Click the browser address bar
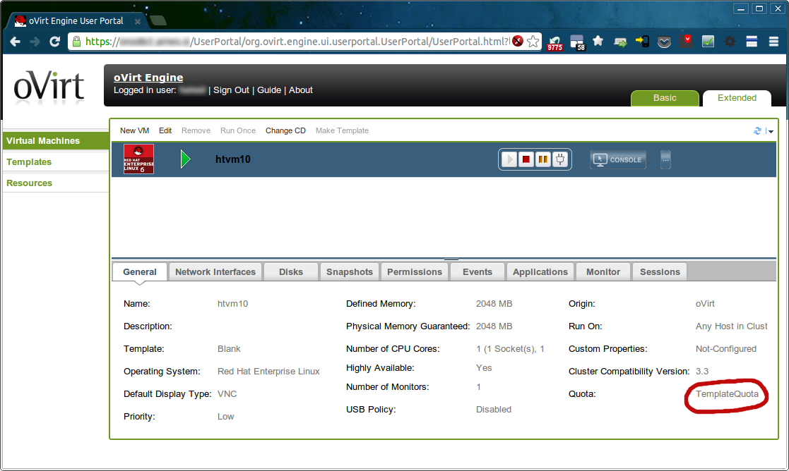 pos(297,42)
